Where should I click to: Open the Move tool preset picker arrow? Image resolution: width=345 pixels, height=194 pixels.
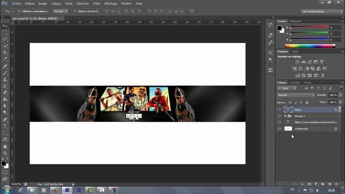(13, 11)
